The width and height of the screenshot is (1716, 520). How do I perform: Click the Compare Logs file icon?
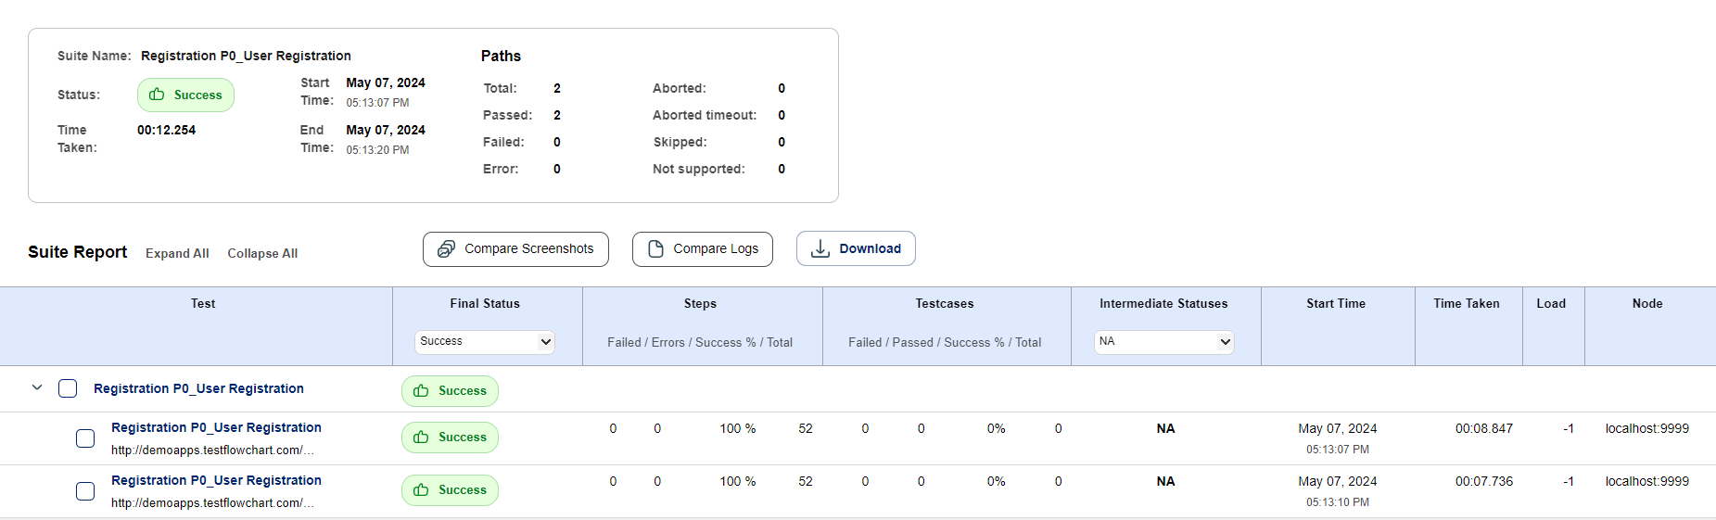coord(655,248)
